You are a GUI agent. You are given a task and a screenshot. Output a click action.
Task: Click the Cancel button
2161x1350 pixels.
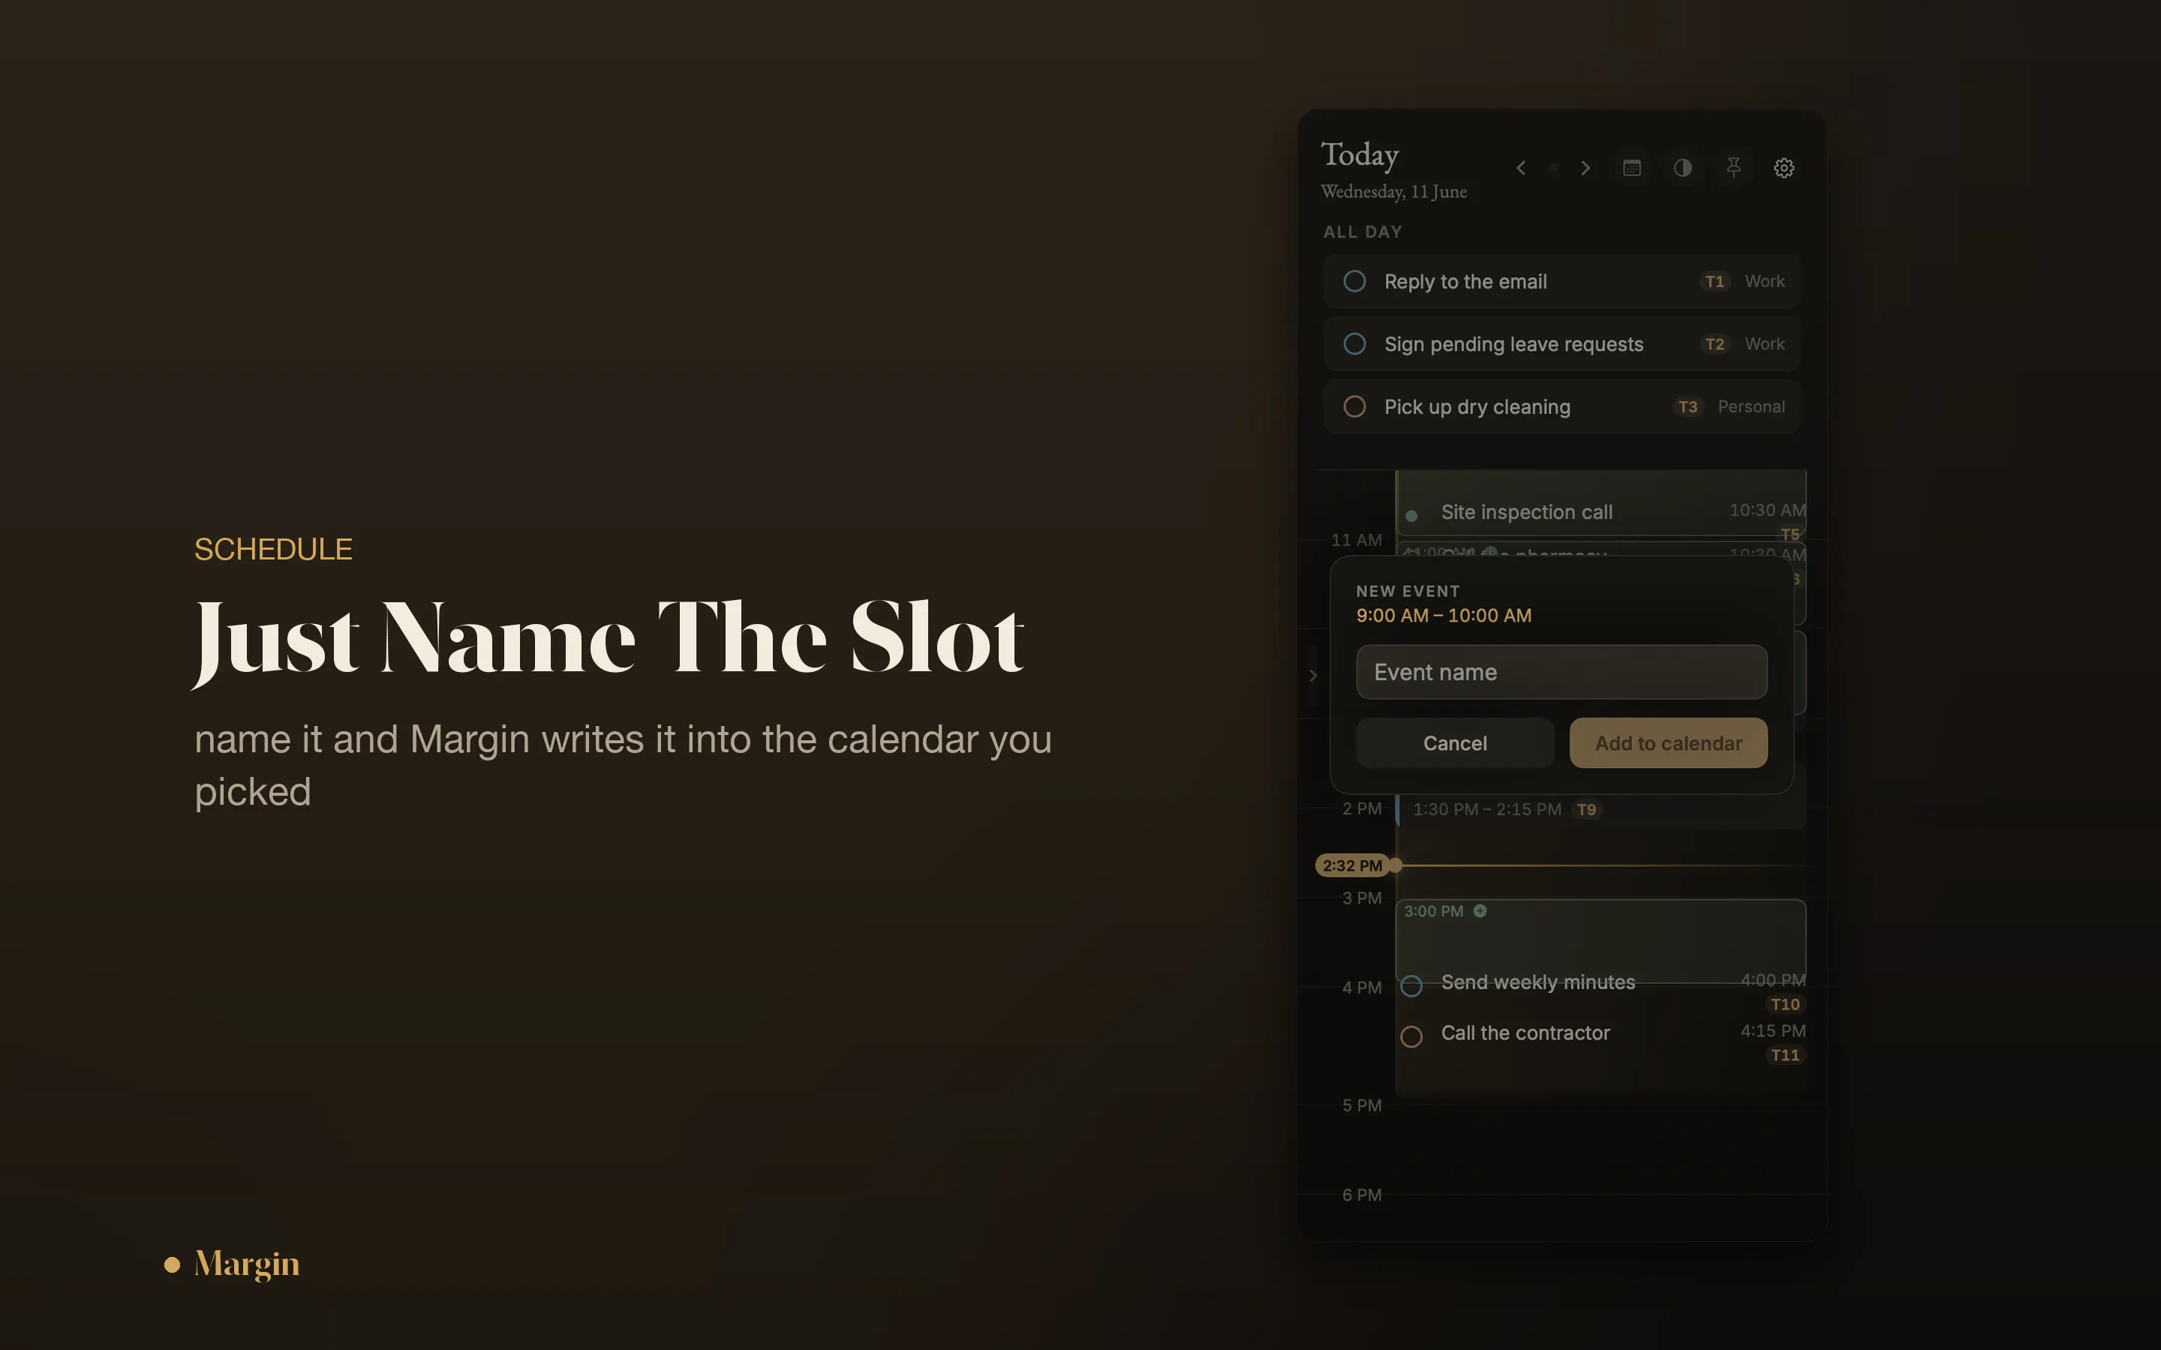[x=1455, y=742]
